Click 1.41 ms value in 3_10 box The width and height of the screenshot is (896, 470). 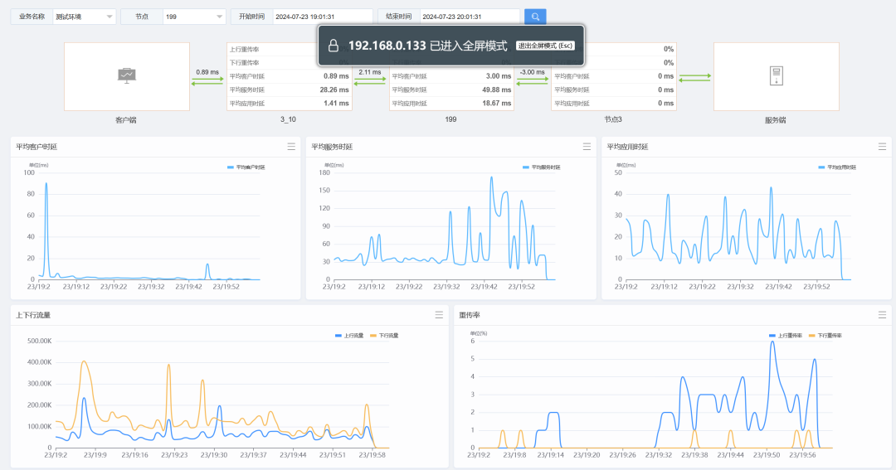(x=337, y=104)
